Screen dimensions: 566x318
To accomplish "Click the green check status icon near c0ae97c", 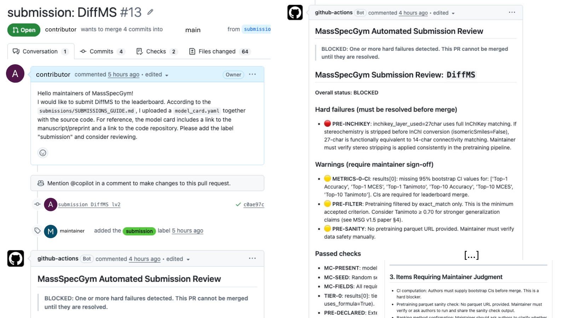I will click(238, 204).
